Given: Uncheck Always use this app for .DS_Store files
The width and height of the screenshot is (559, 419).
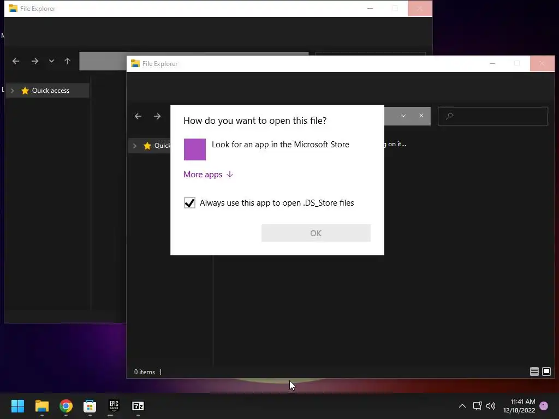Looking at the screenshot, I should [189, 203].
